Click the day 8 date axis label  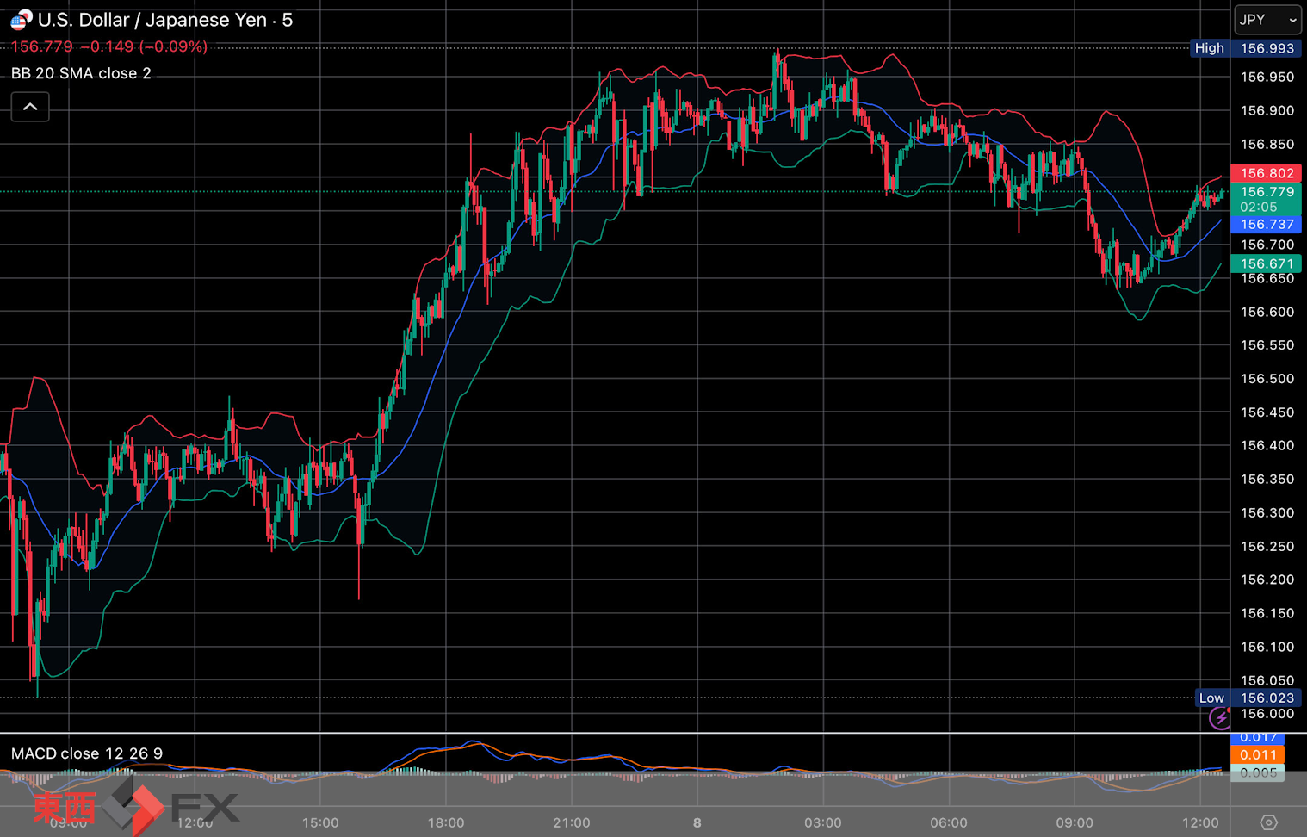(697, 822)
